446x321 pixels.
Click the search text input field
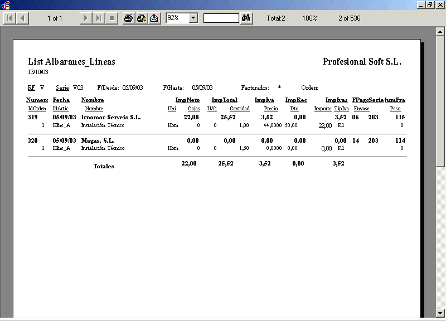(x=221, y=18)
